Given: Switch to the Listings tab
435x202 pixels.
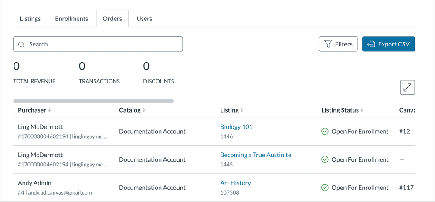Looking at the screenshot, I should tap(30, 19).
